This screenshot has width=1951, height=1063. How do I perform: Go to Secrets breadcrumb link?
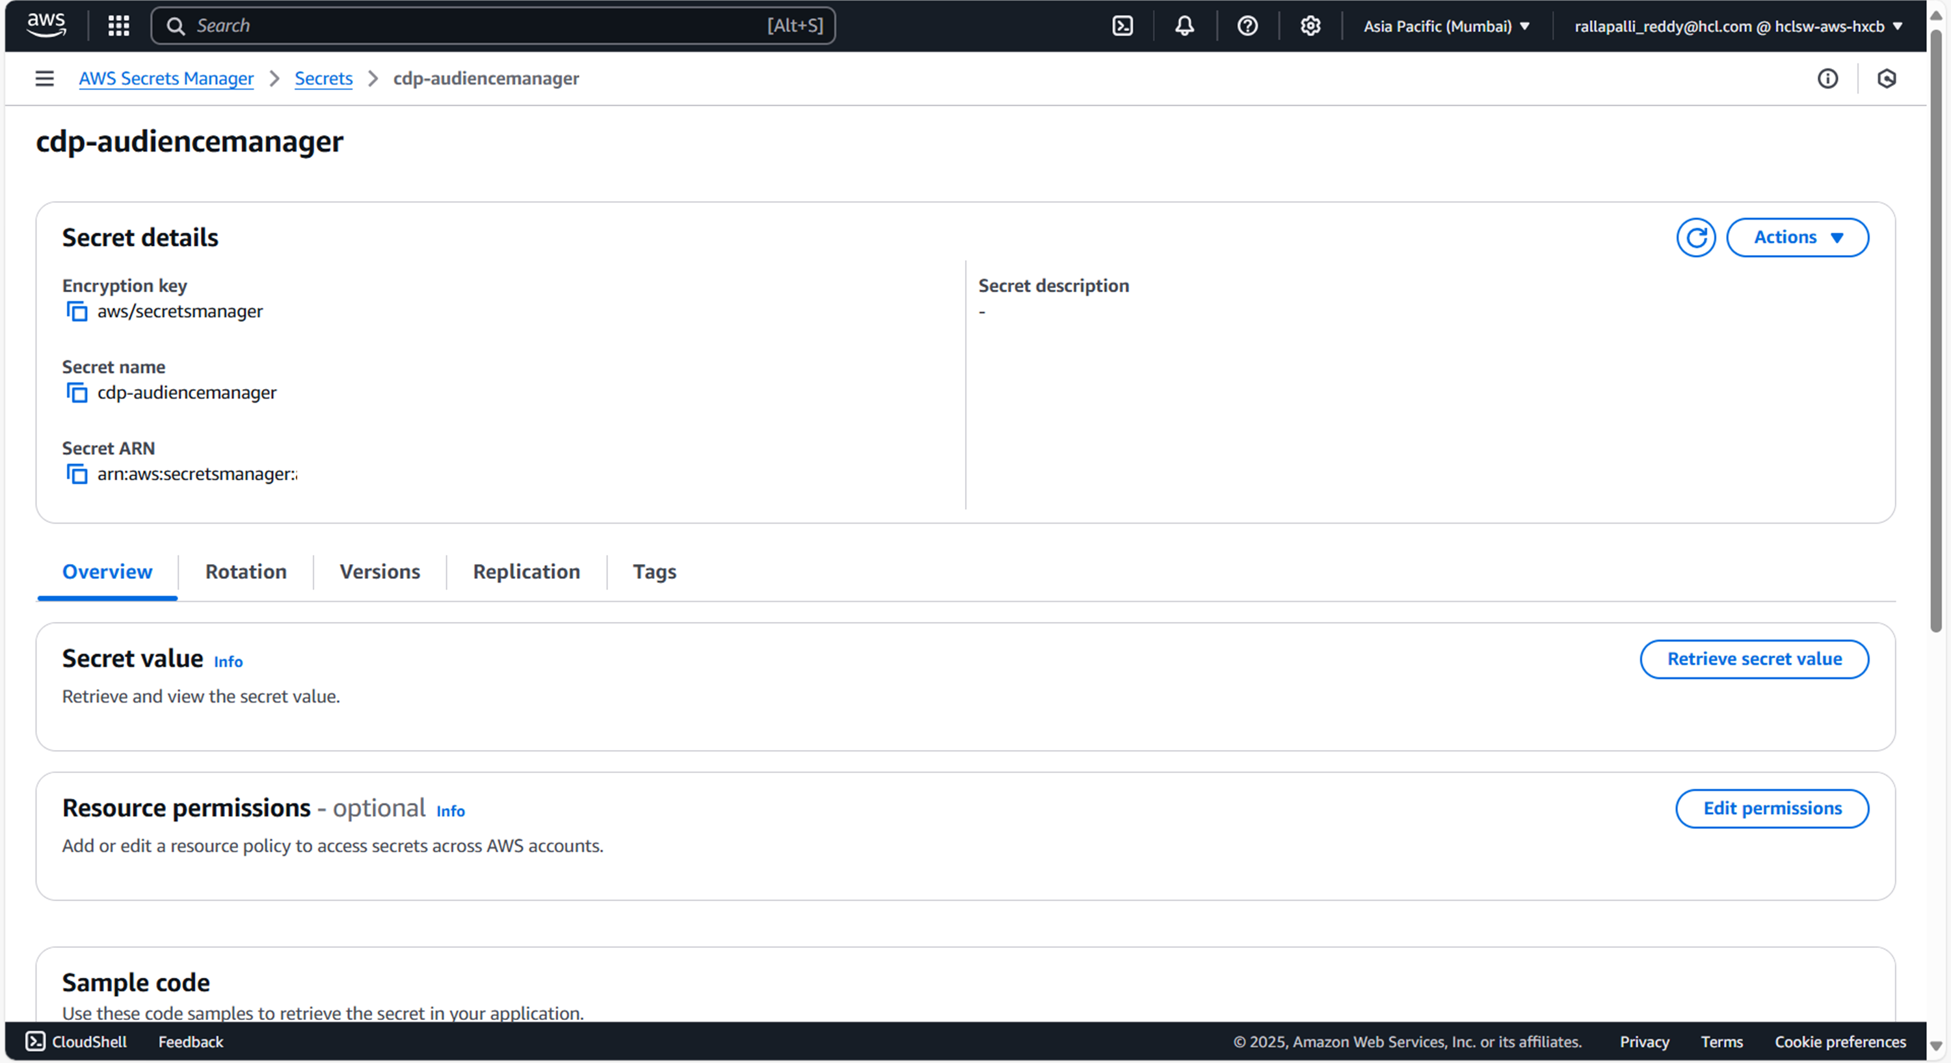click(x=323, y=79)
